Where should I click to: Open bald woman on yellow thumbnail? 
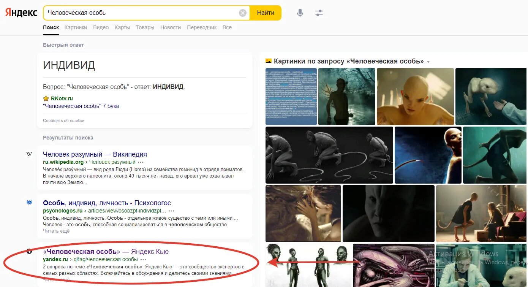tap(415, 97)
